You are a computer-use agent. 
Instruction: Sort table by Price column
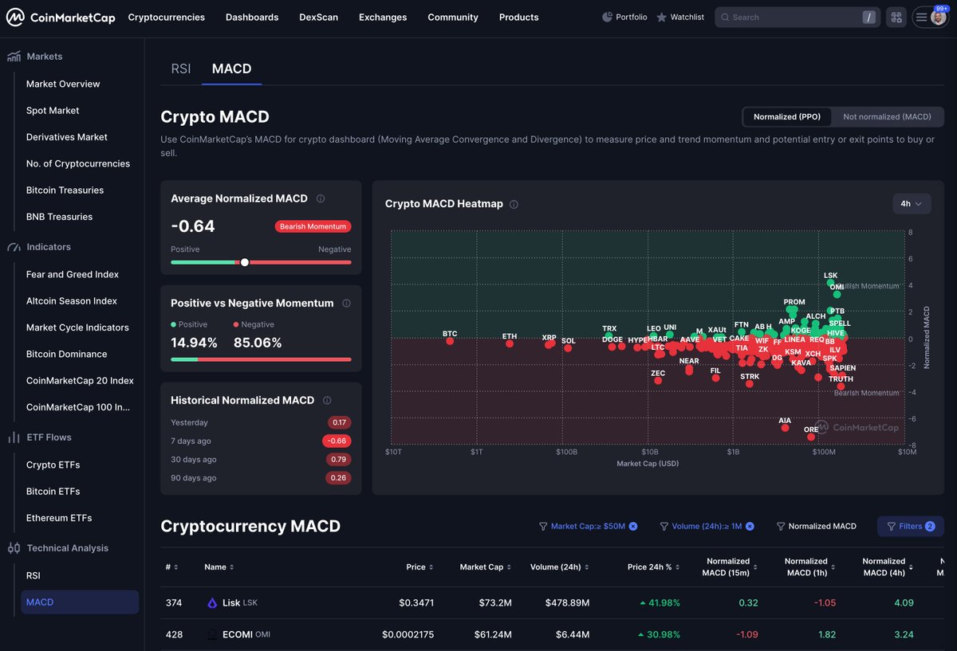[419, 567]
